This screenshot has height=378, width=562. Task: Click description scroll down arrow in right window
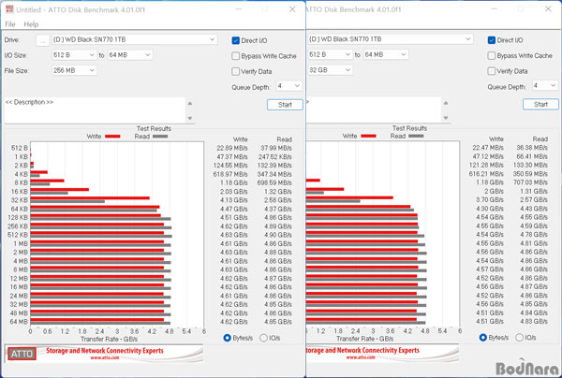pyautogui.click(x=446, y=117)
